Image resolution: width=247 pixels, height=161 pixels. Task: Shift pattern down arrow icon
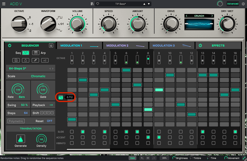pyautogui.click(x=45, y=113)
